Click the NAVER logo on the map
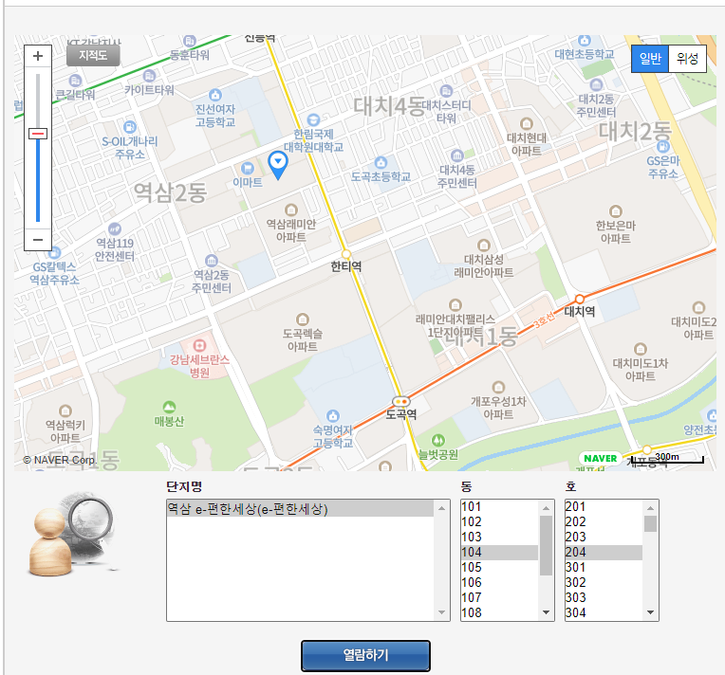 (x=600, y=458)
